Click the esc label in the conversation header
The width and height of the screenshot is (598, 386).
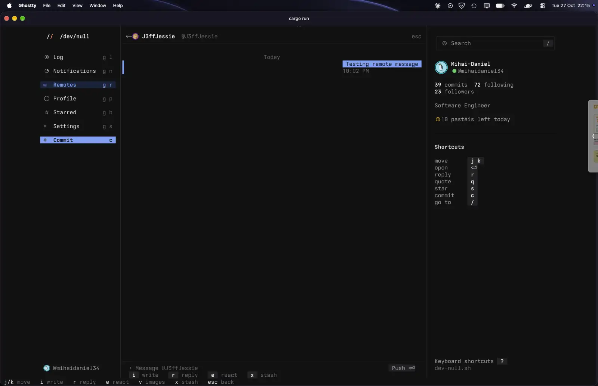pyautogui.click(x=416, y=36)
